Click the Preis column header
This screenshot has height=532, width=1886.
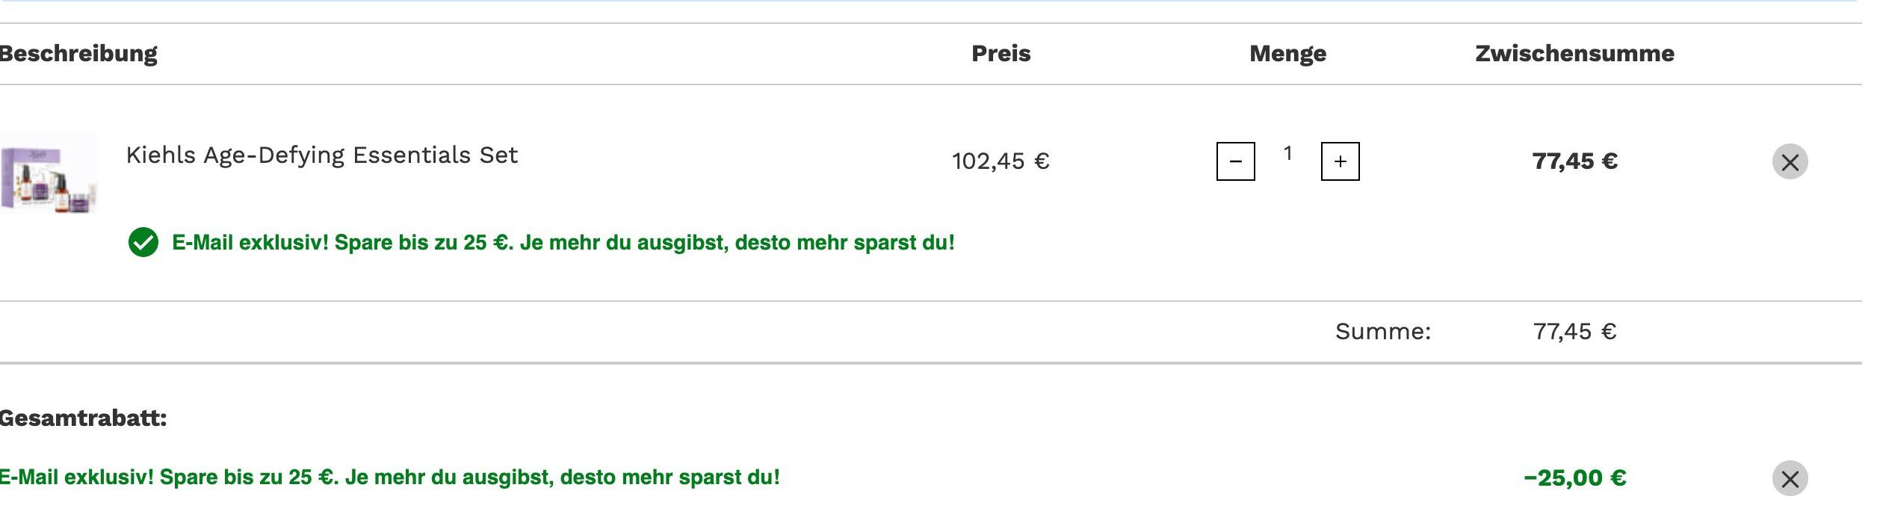pyautogui.click(x=1001, y=54)
